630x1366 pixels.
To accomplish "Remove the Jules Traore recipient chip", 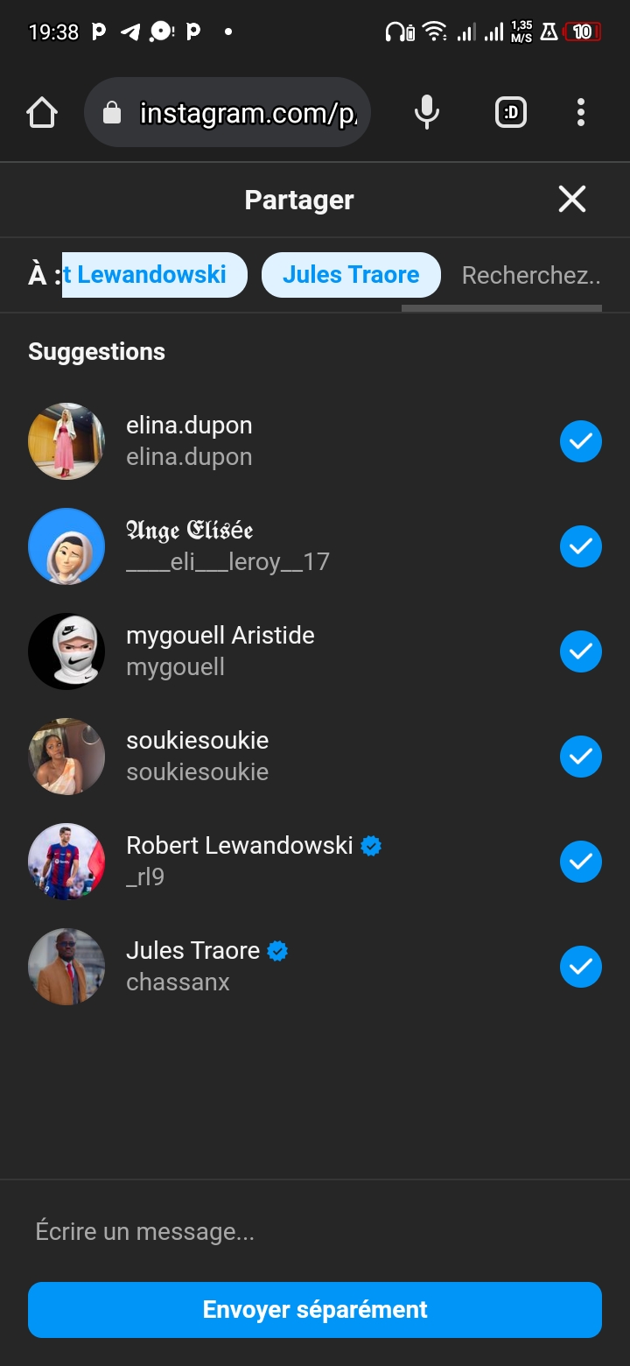I will pyautogui.click(x=351, y=275).
